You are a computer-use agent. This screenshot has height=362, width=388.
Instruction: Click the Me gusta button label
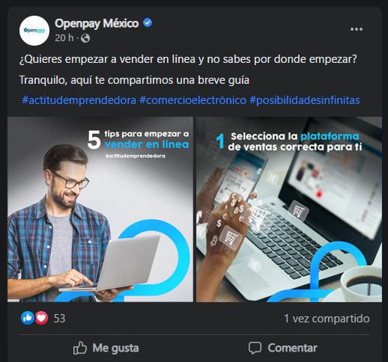pos(115,348)
